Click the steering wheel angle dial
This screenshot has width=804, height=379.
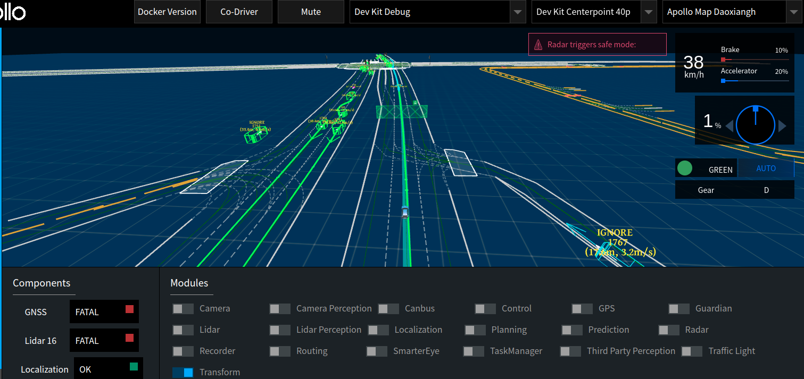click(756, 125)
